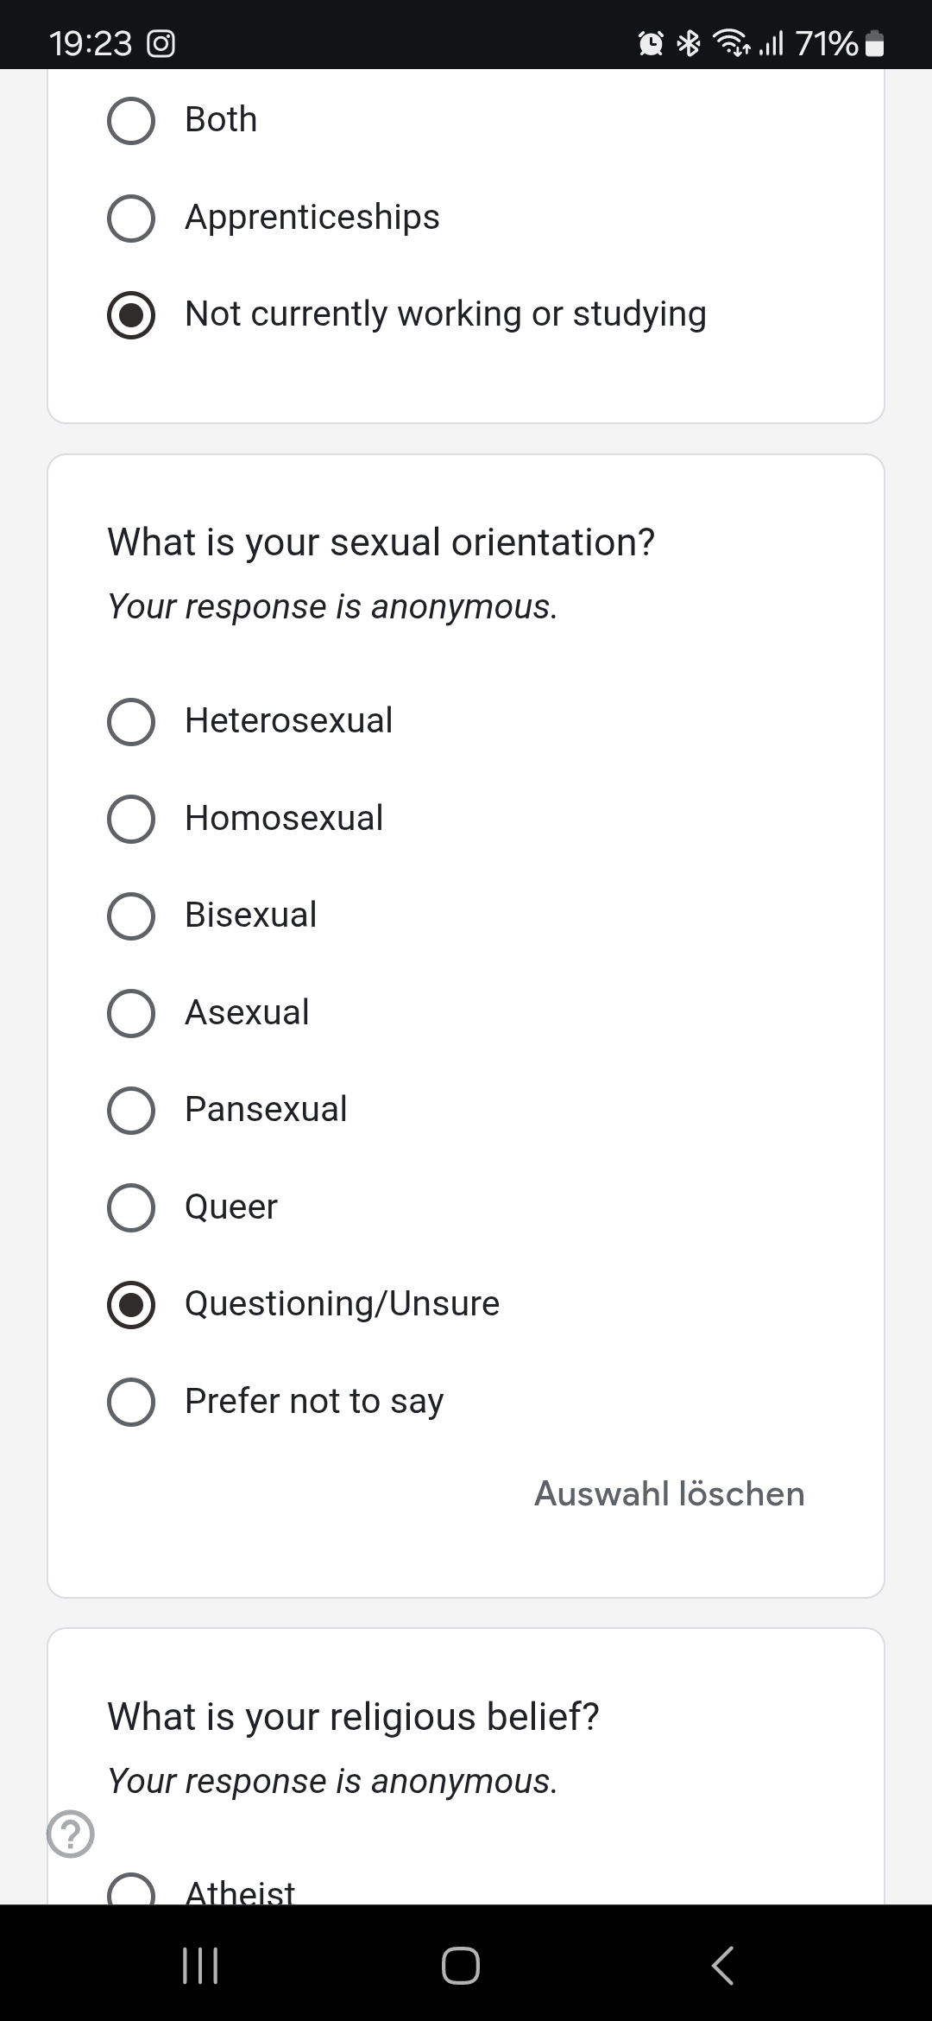
Task: Select Prefer not to say option
Action: pyautogui.click(x=131, y=1402)
